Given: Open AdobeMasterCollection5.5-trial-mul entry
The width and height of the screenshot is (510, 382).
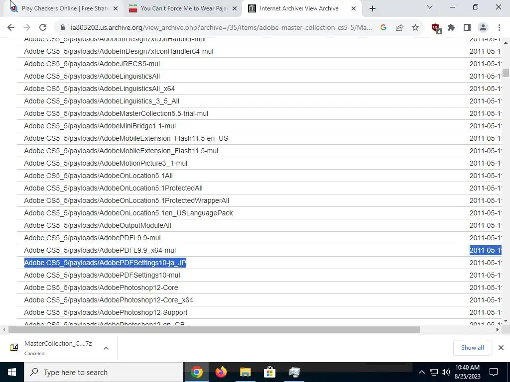Looking at the screenshot, I should pos(116,113).
